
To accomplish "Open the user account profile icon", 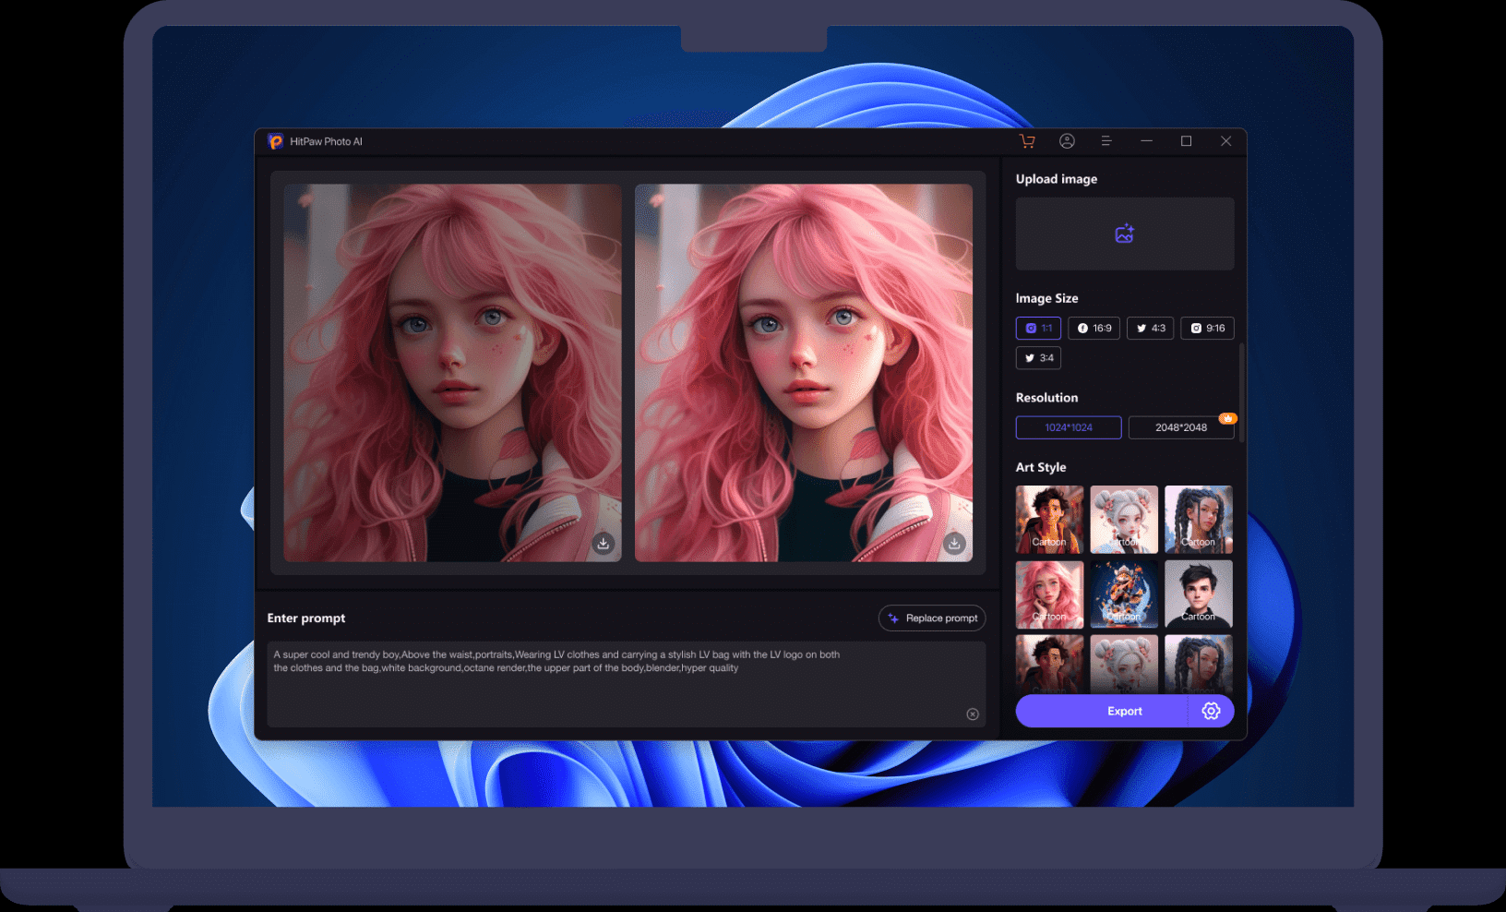I will pyautogui.click(x=1068, y=141).
